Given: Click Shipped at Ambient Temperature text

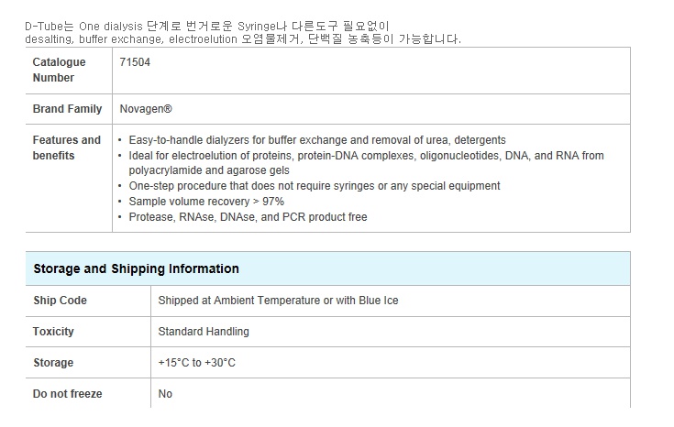Looking at the screenshot, I should (x=278, y=301).
